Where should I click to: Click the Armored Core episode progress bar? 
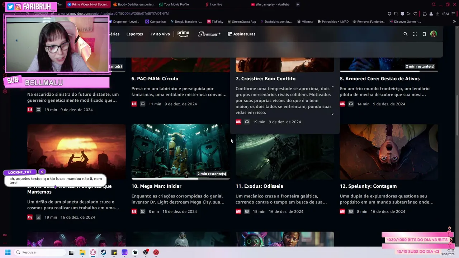pos(389,71)
